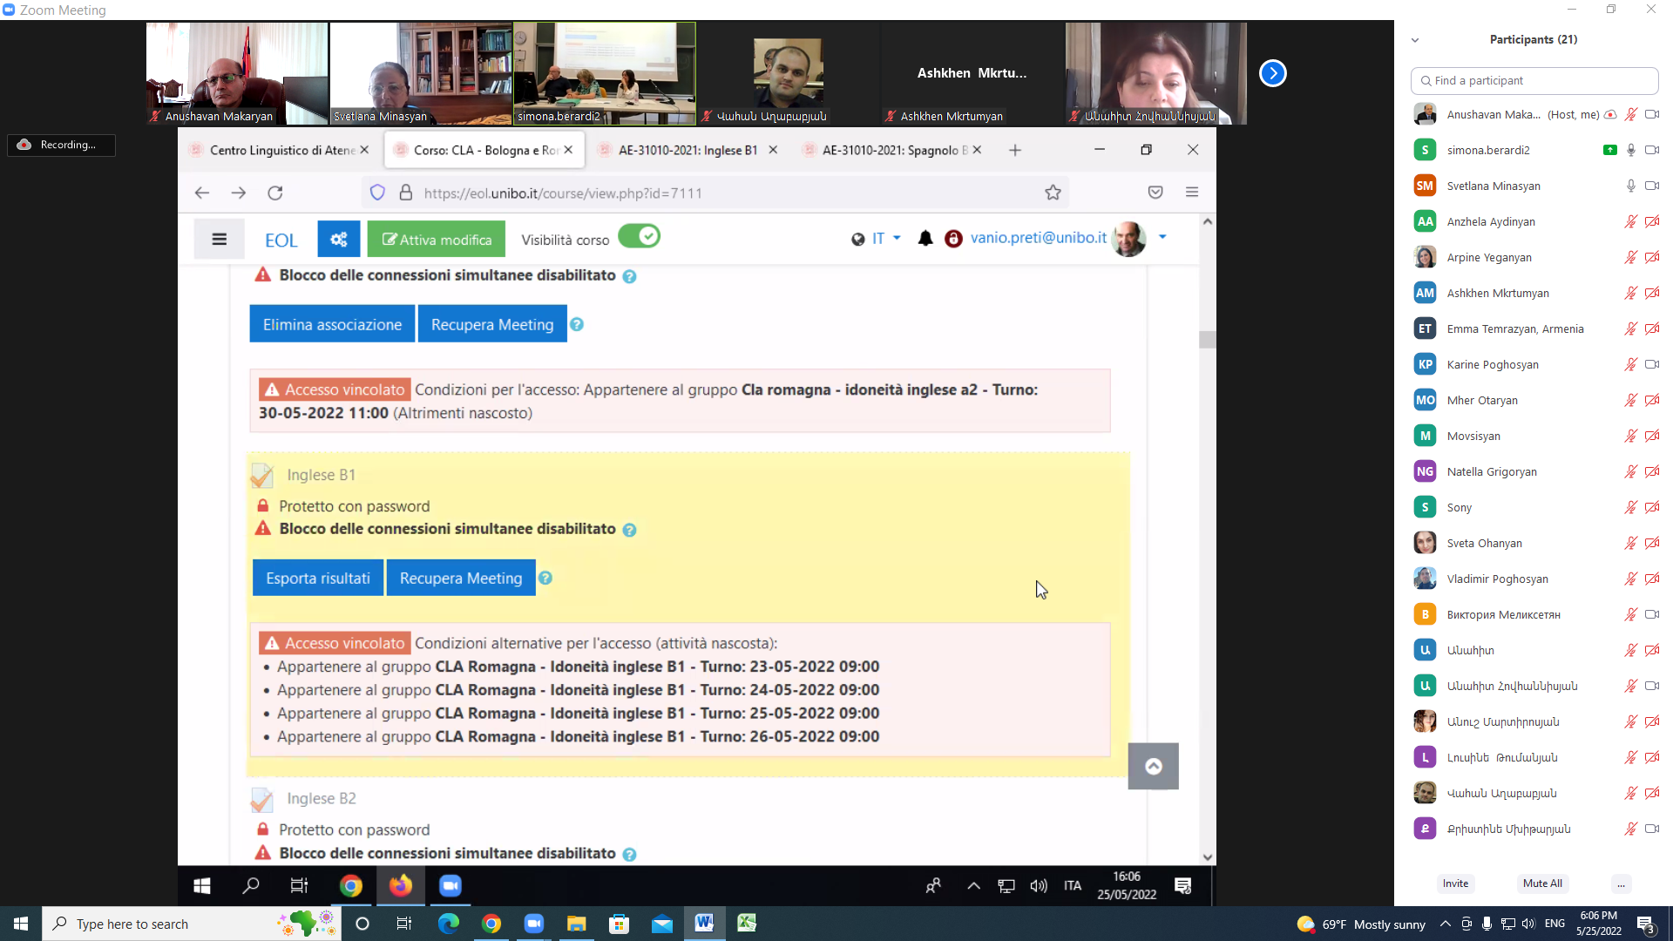Open more options ellipsis in participants panel
The image size is (1673, 941).
pyautogui.click(x=1621, y=883)
